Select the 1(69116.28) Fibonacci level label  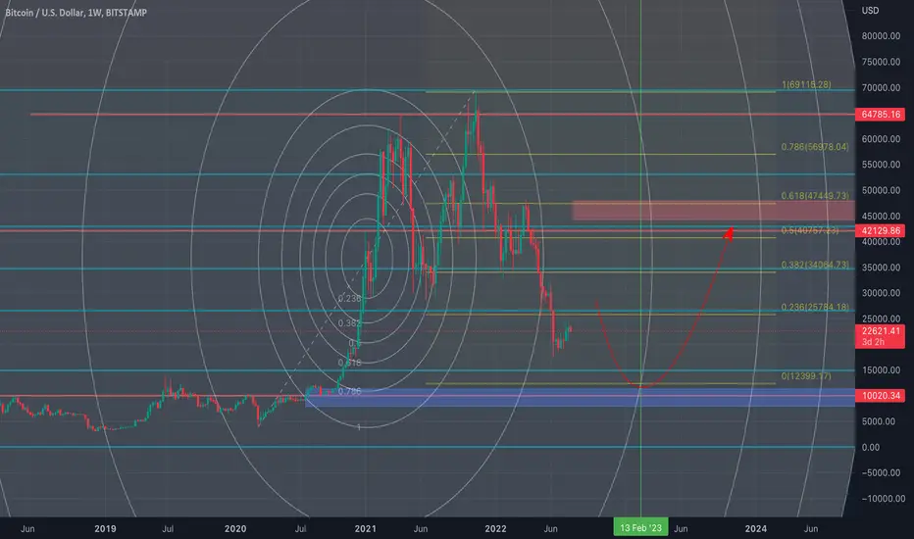point(806,84)
